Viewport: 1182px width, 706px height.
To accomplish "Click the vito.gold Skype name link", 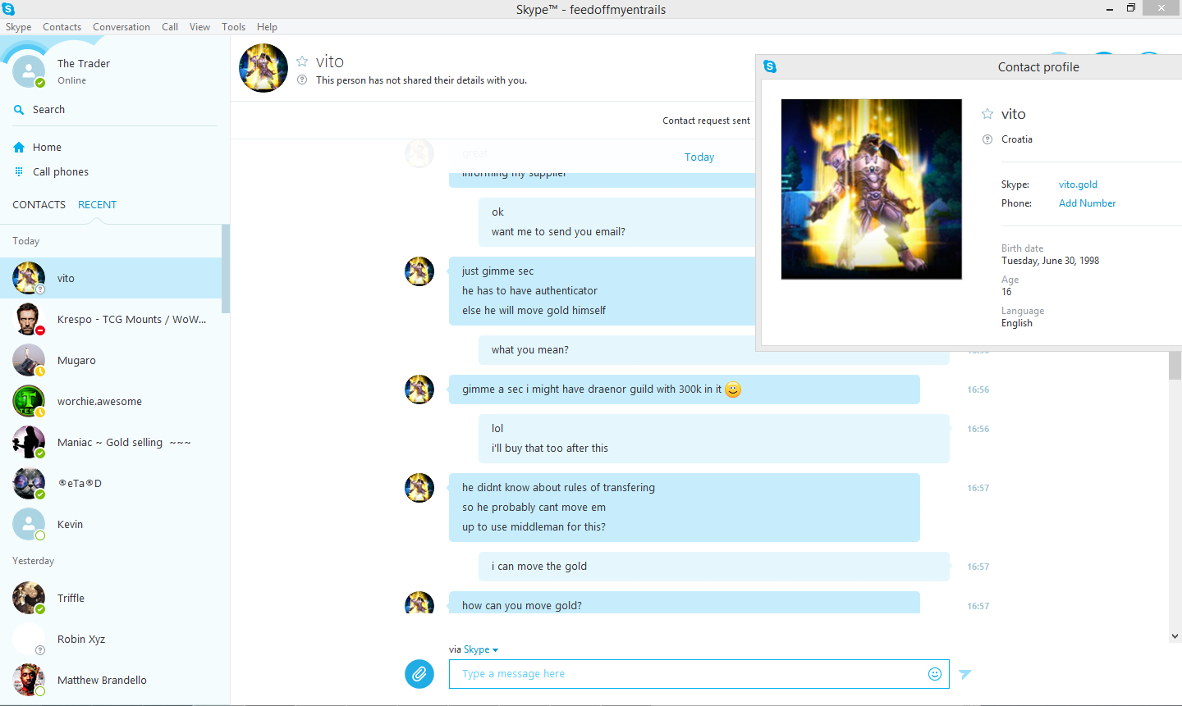I will coord(1078,184).
